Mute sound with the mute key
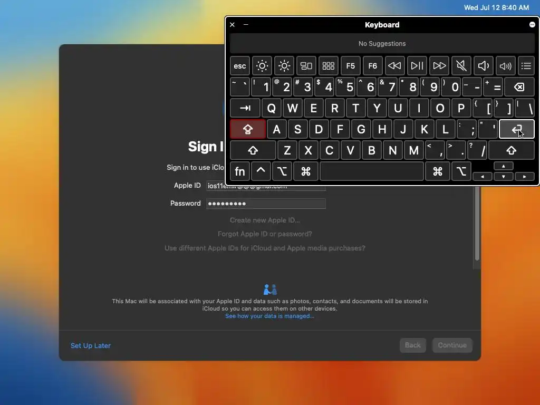Viewport: 540px width, 405px height. (x=461, y=66)
